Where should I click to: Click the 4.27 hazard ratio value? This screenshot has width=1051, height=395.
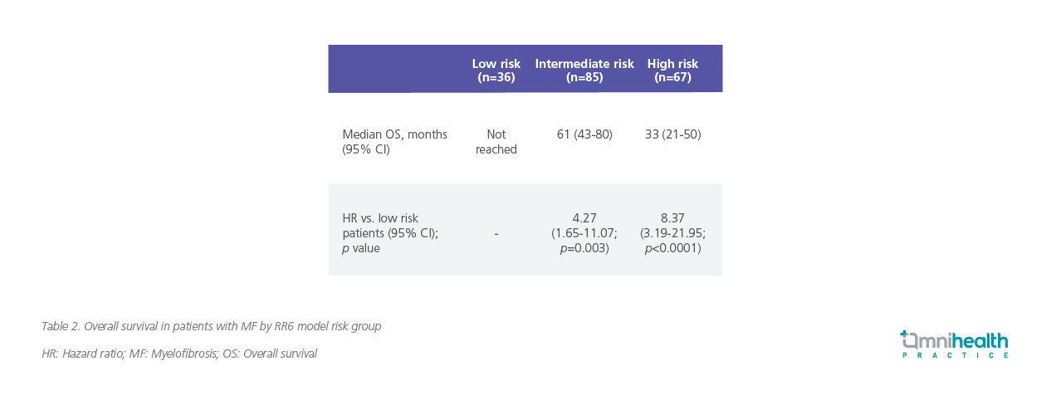coord(584,218)
